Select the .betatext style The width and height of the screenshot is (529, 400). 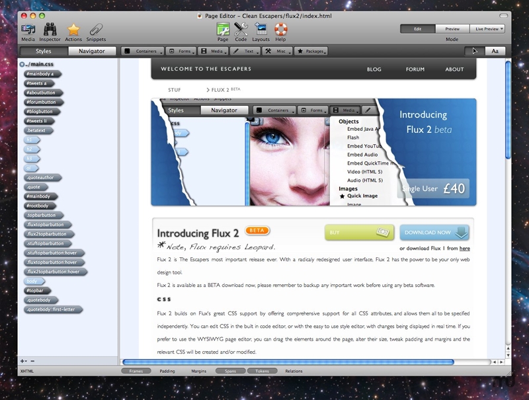click(38, 130)
